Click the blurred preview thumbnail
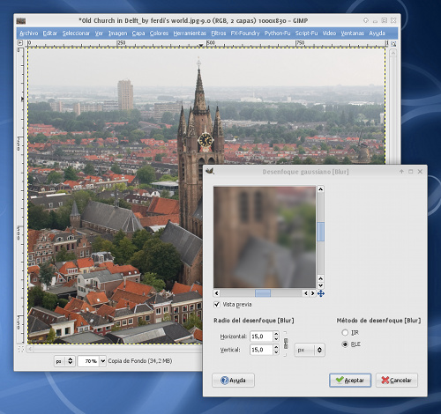The image size is (441, 414). tap(265, 237)
